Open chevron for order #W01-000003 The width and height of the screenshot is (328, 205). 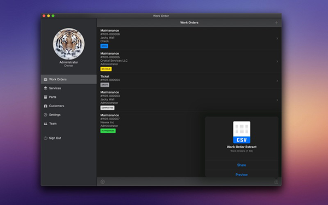click(277, 100)
